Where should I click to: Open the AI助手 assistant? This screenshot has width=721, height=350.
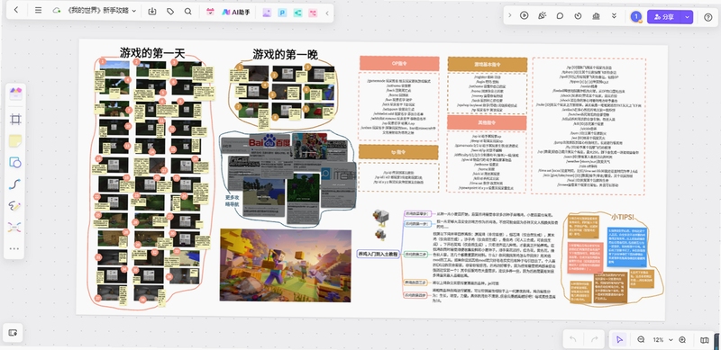(235, 13)
